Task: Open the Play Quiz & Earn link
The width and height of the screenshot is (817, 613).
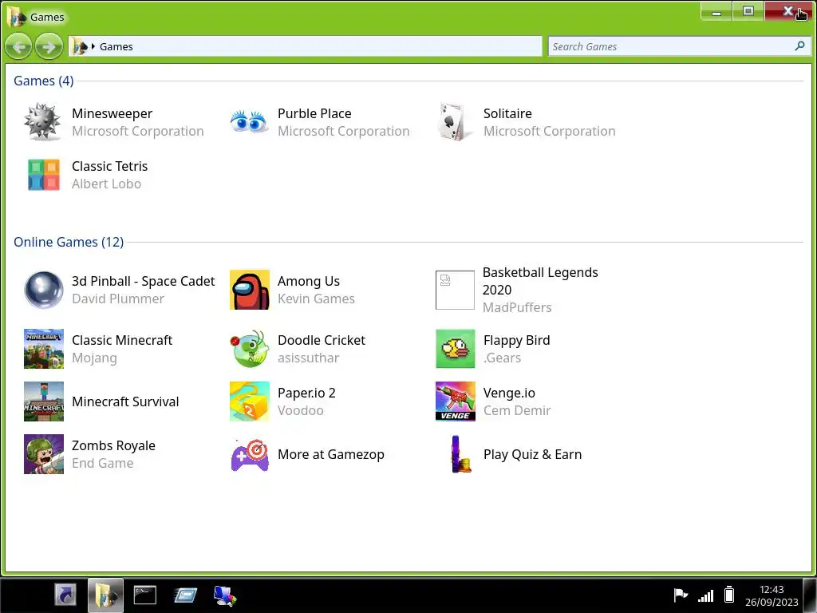Action: [532, 454]
